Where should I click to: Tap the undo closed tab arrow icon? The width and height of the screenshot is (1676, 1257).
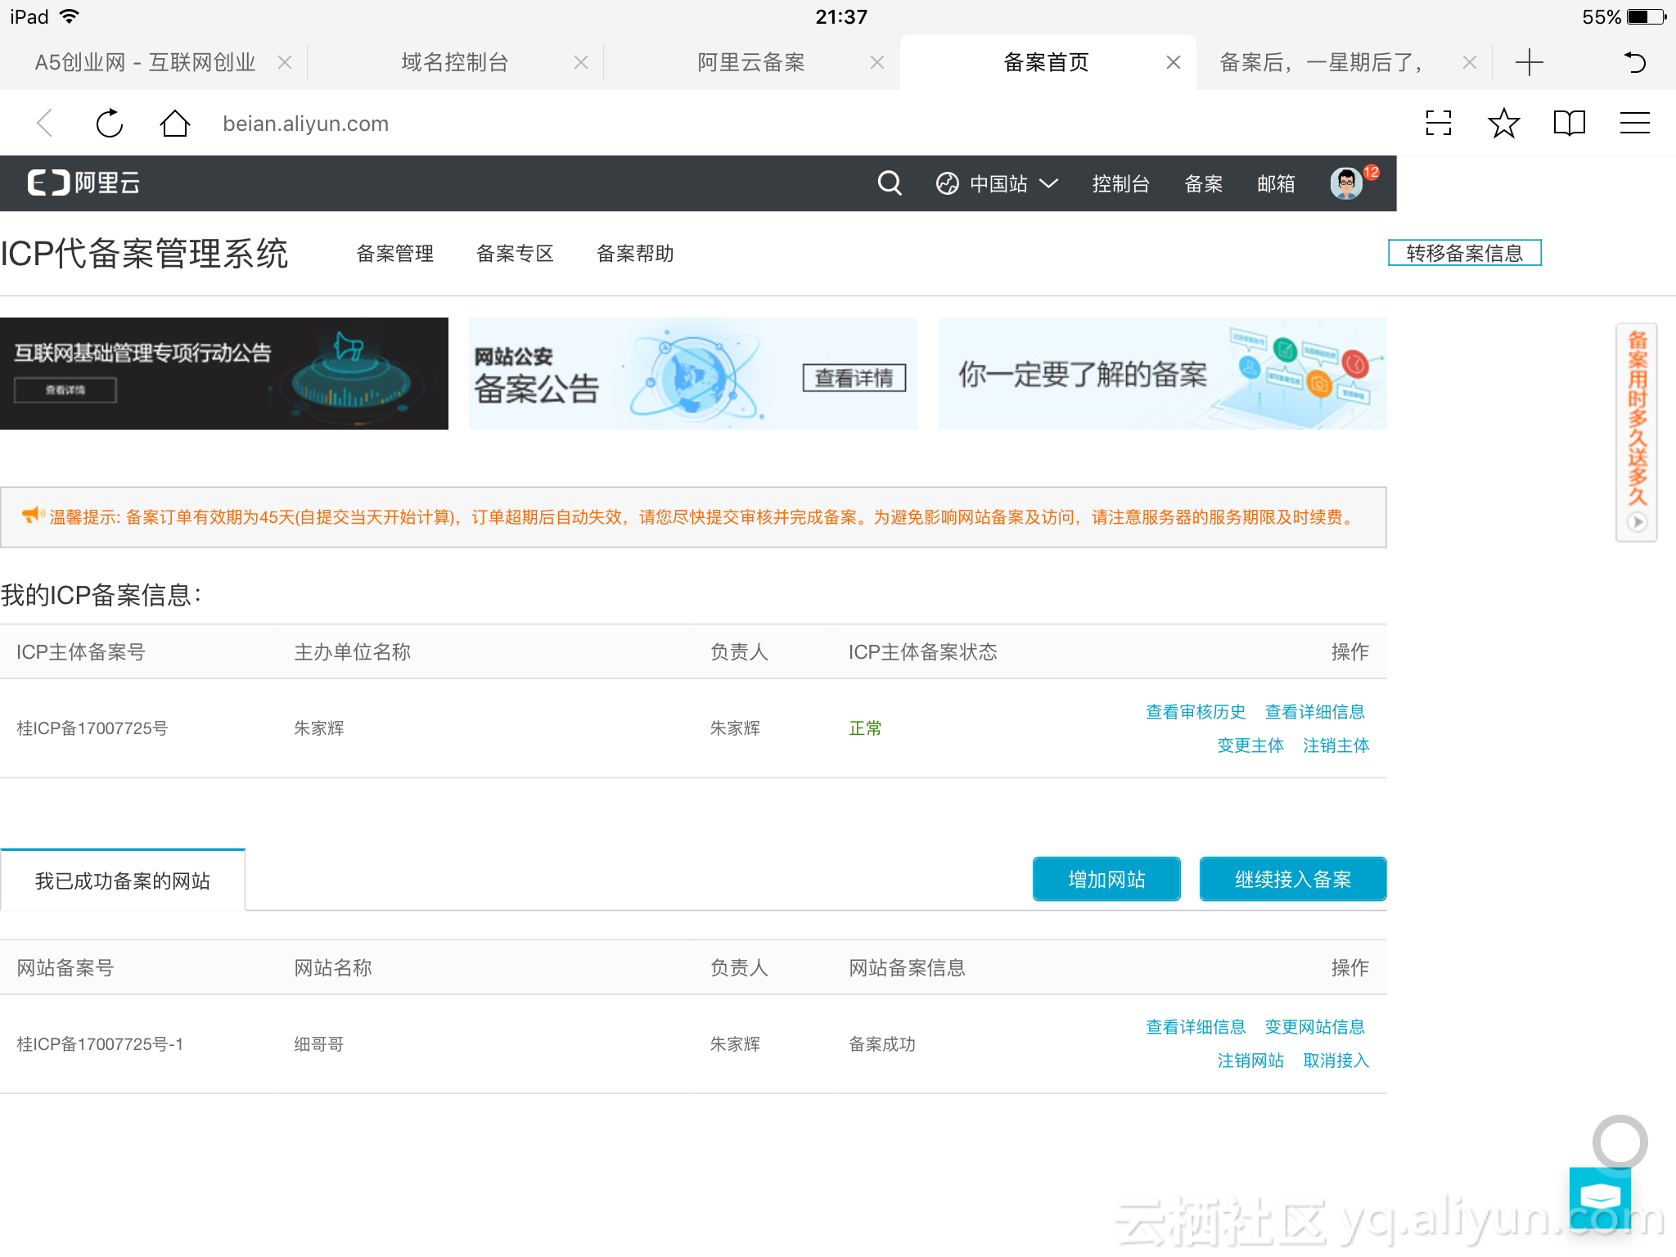point(1634,62)
